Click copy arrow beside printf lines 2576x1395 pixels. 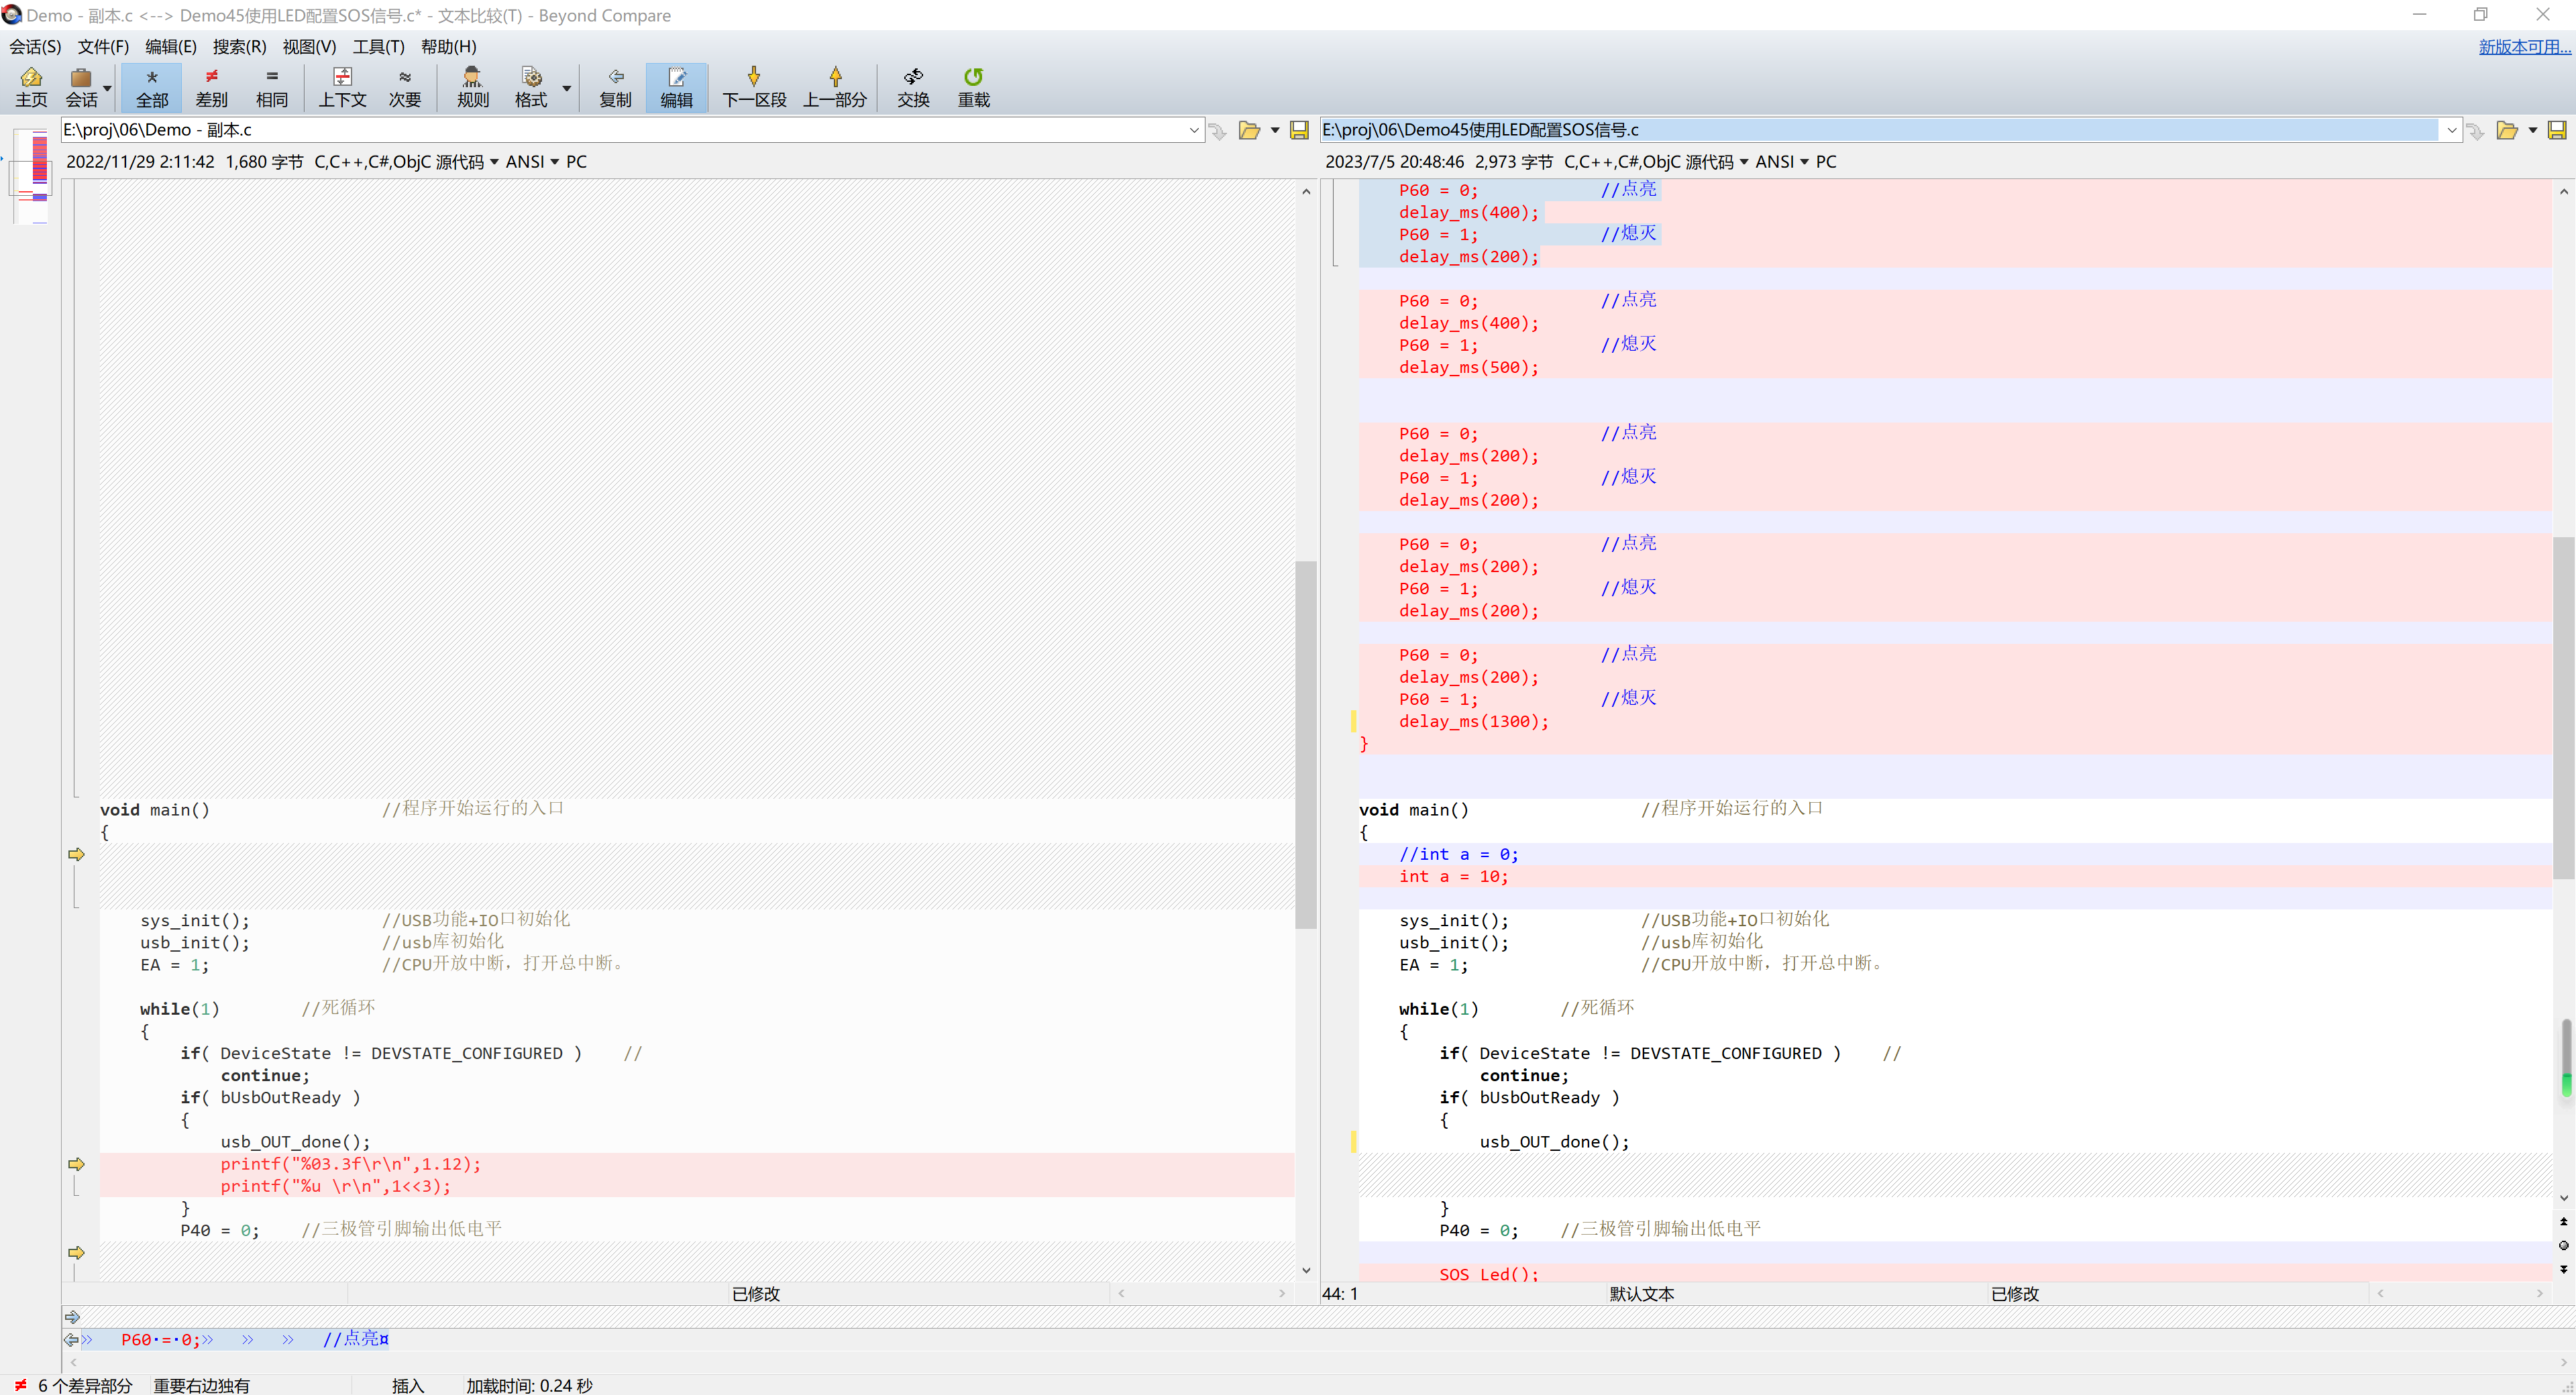(x=76, y=1164)
